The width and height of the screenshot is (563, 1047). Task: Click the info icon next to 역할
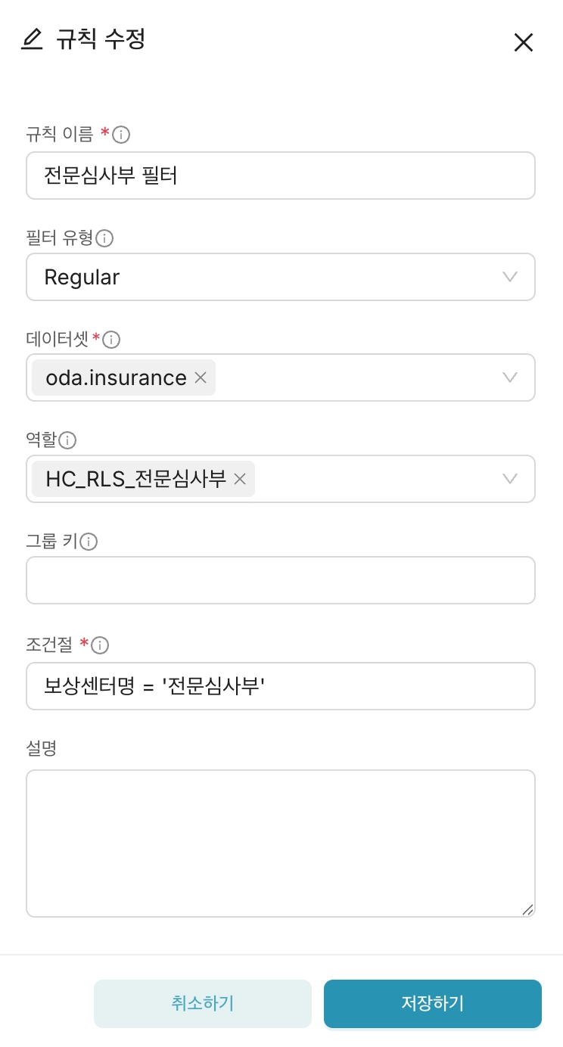tap(68, 440)
